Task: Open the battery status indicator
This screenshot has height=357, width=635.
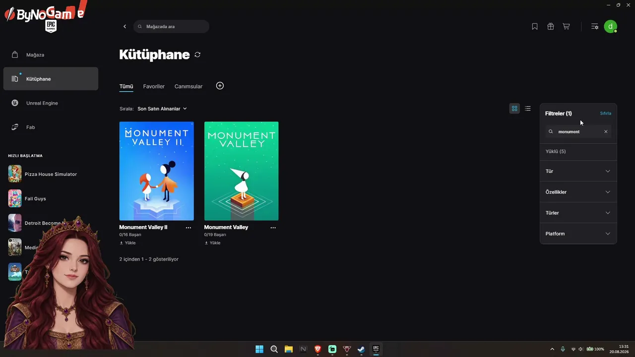Action: [595, 349]
